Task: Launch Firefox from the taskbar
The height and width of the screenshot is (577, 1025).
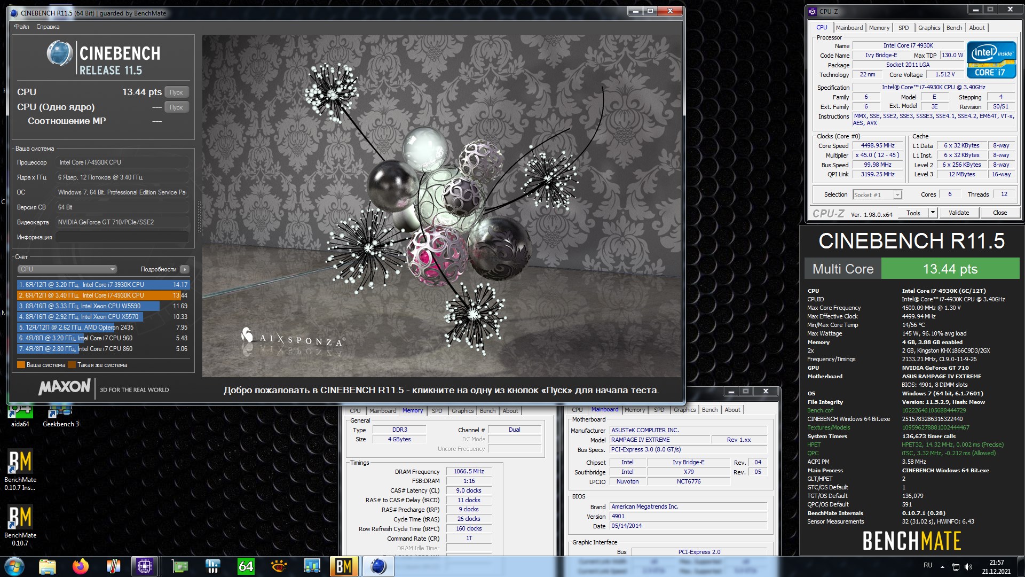Action: click(81, 566)
